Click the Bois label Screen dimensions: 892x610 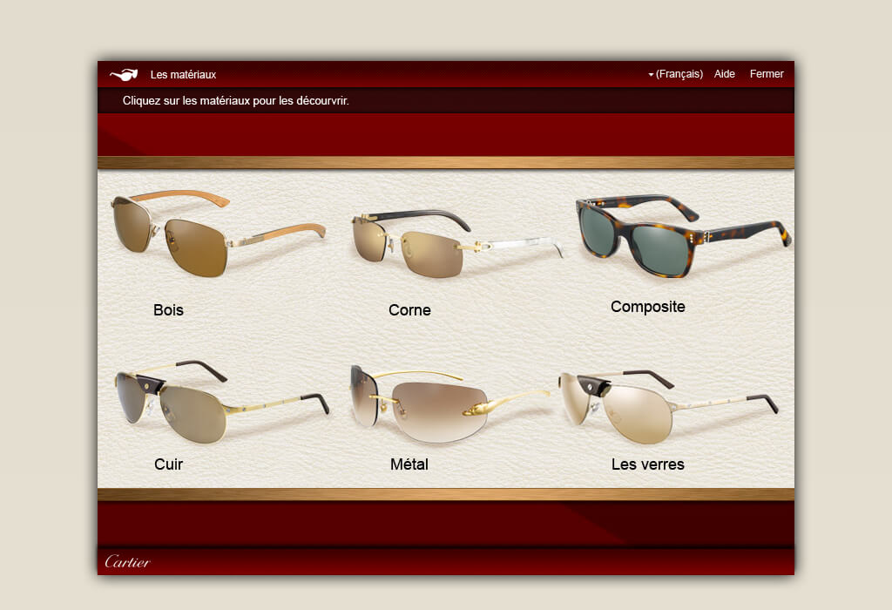168,310
